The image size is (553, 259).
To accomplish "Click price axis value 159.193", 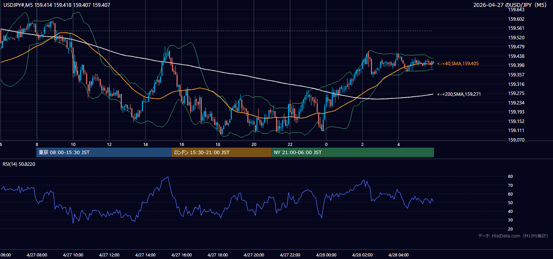I will [x=517, y=112].
